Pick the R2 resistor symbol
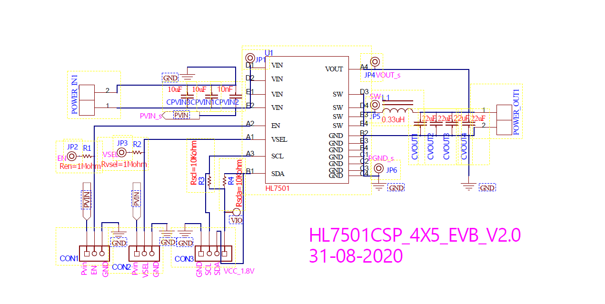The image size is (605, 304). (137, 152)
